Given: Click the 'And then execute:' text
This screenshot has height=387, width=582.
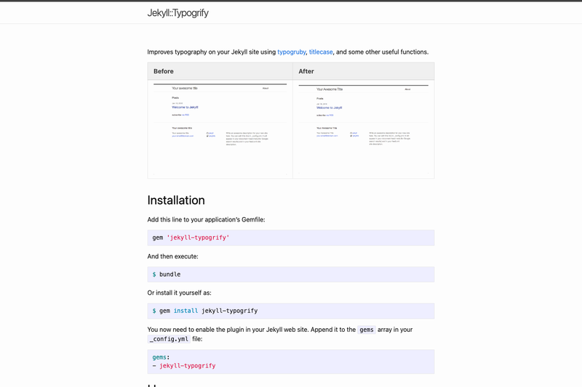Looking at the screenshot, I should [172, 256].
